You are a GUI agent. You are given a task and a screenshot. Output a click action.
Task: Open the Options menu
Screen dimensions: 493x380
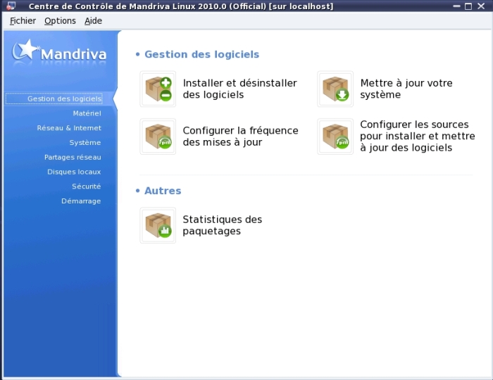(x=60, y=21)
